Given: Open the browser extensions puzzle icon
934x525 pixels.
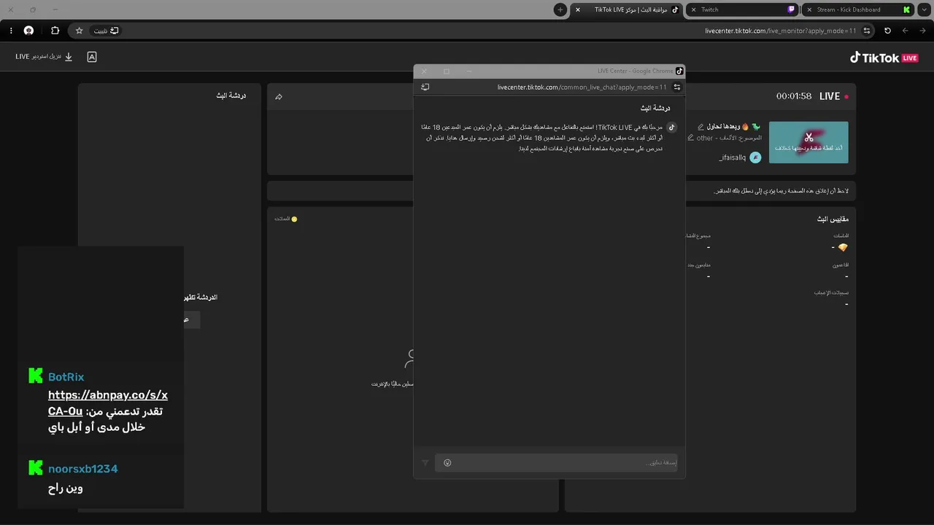Looking at the screenshot, I should click(55, 31).
